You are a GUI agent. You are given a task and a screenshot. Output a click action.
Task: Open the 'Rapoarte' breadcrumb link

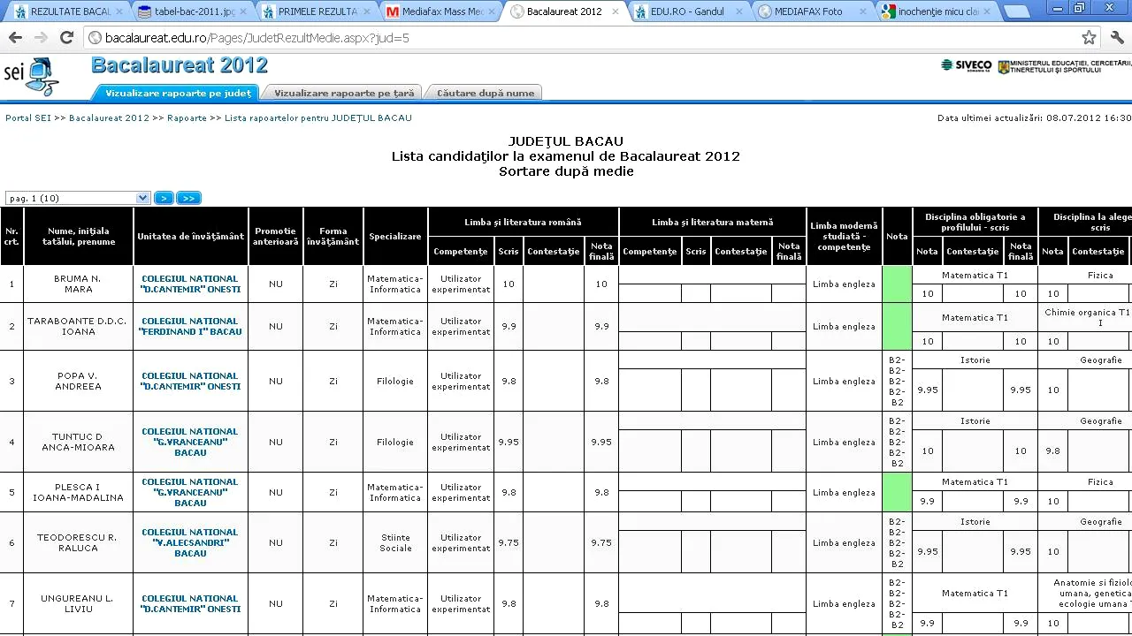(x=187, y=117)
